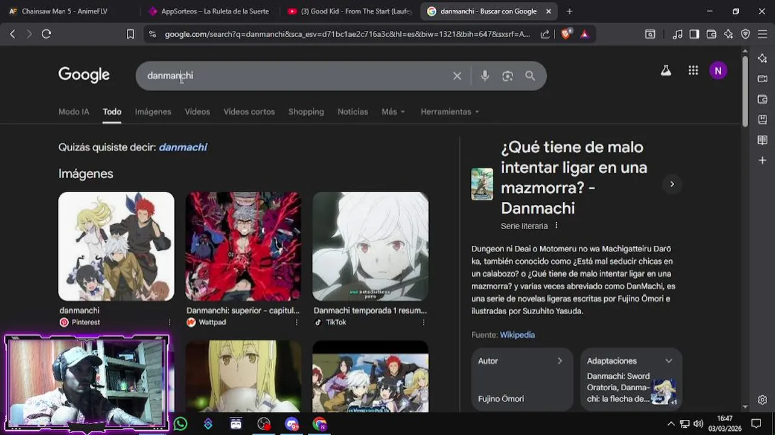Screen dimensions: 775x435
Task: Open the TikTok Danmachi temporada 1 image
Action: 371,246
